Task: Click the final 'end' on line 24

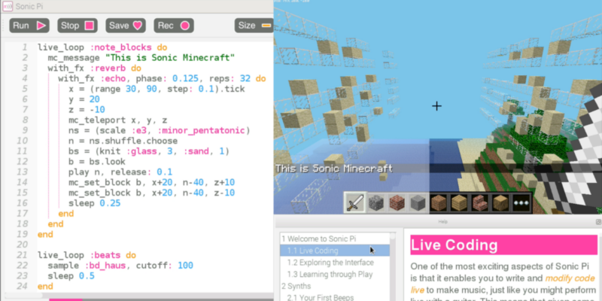Action: coord(45,287)
